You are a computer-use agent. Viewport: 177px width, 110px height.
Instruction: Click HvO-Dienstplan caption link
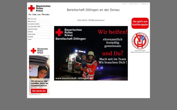click(x=140, y=51)
